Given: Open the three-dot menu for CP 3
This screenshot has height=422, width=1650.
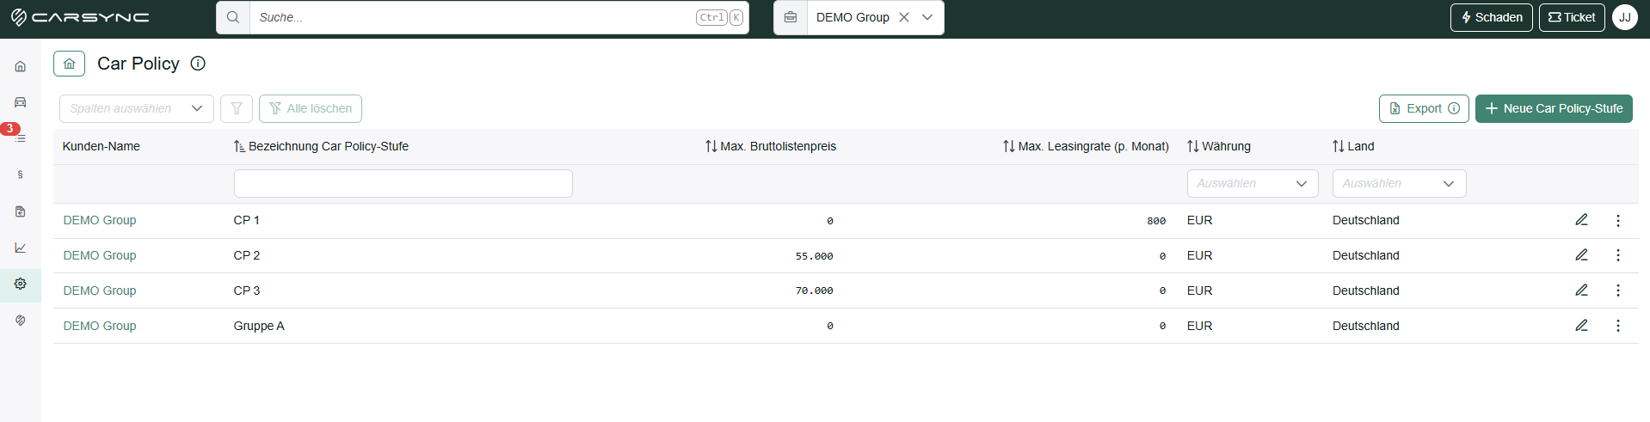Looking at the screenshot, I should [1618, 291].
